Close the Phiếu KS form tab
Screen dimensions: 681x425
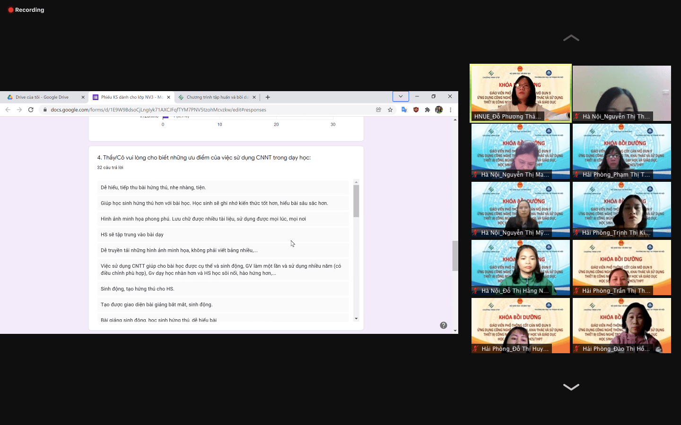168,97
